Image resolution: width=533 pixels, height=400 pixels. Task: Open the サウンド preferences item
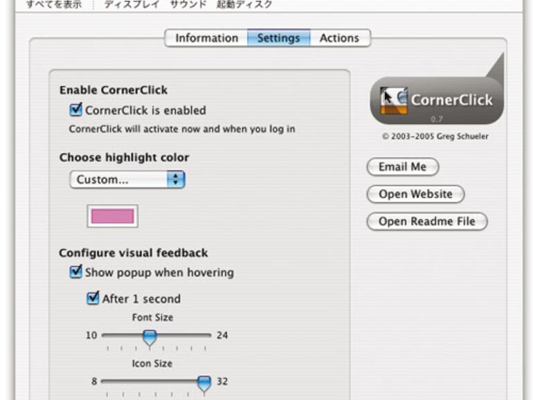pyautogui.click(x=188, y=5)
